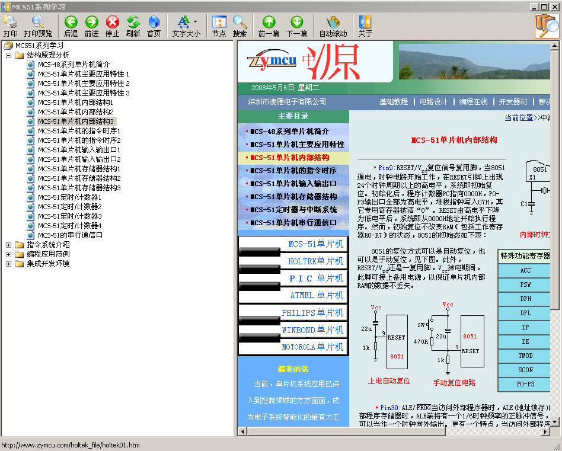This screenshot has width=562, height=451.
Task: Open the 搜索 search tool
Action: (x=240, y=26)
